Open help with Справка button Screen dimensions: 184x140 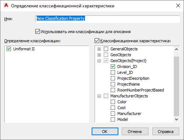tap(166, 132)
